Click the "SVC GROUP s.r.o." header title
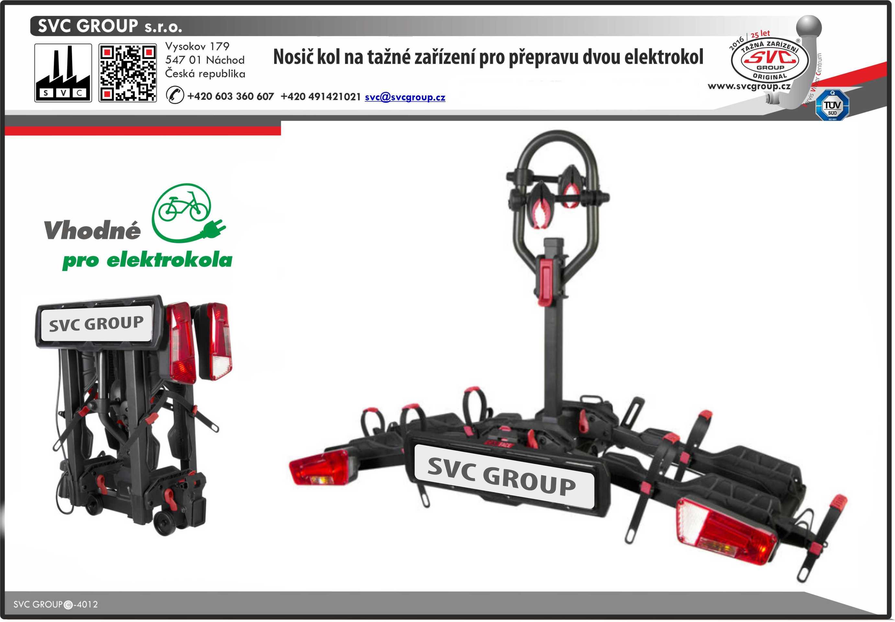895x622 pixels. coord(110,26)
